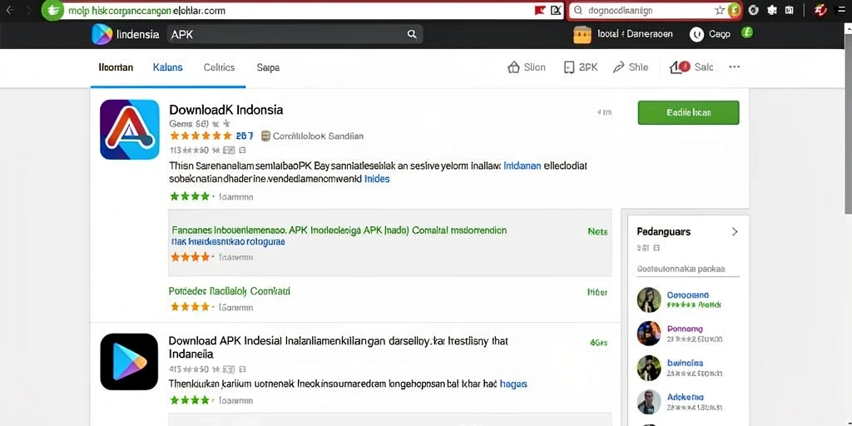Click the browser back arrow
Viewport: 852px width, 426px height.
10,10
